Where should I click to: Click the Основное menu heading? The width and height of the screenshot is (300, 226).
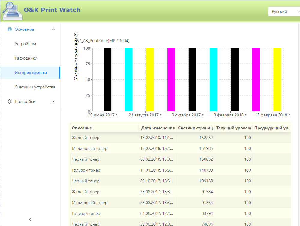24,29
